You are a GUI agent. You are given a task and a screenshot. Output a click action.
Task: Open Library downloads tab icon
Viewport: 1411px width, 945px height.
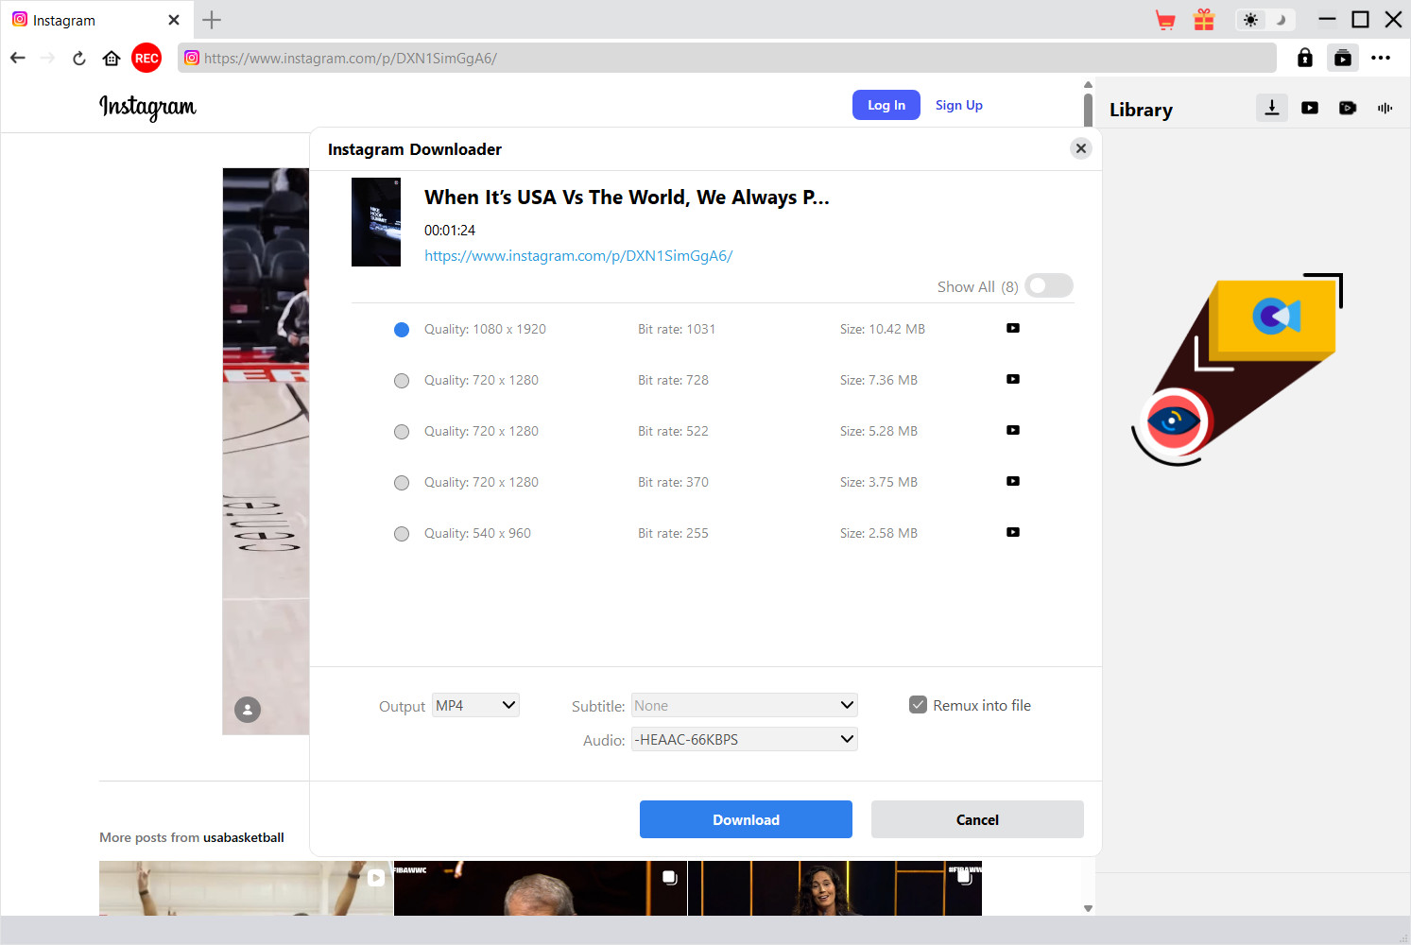tap(1272, 108)
